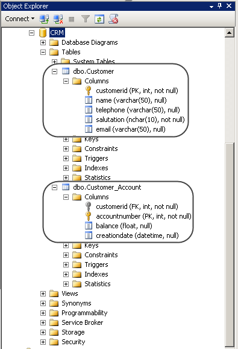Screen dimensions: 238x349
Task: Expand the Database Diagrams folder
Action: point(43,42)
